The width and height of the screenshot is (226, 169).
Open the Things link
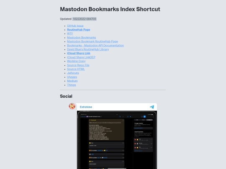(72, 85)
